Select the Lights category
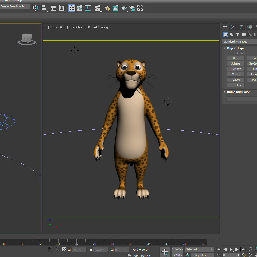257x257 pixels. point(238,34)
